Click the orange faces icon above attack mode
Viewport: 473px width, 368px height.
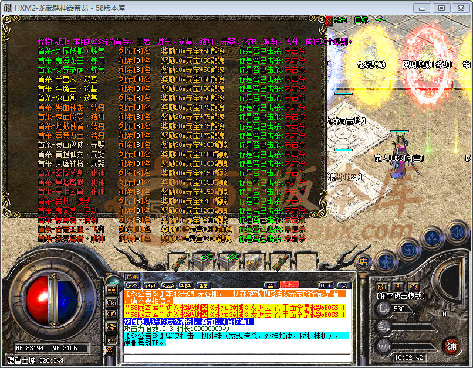pos(382,287)
